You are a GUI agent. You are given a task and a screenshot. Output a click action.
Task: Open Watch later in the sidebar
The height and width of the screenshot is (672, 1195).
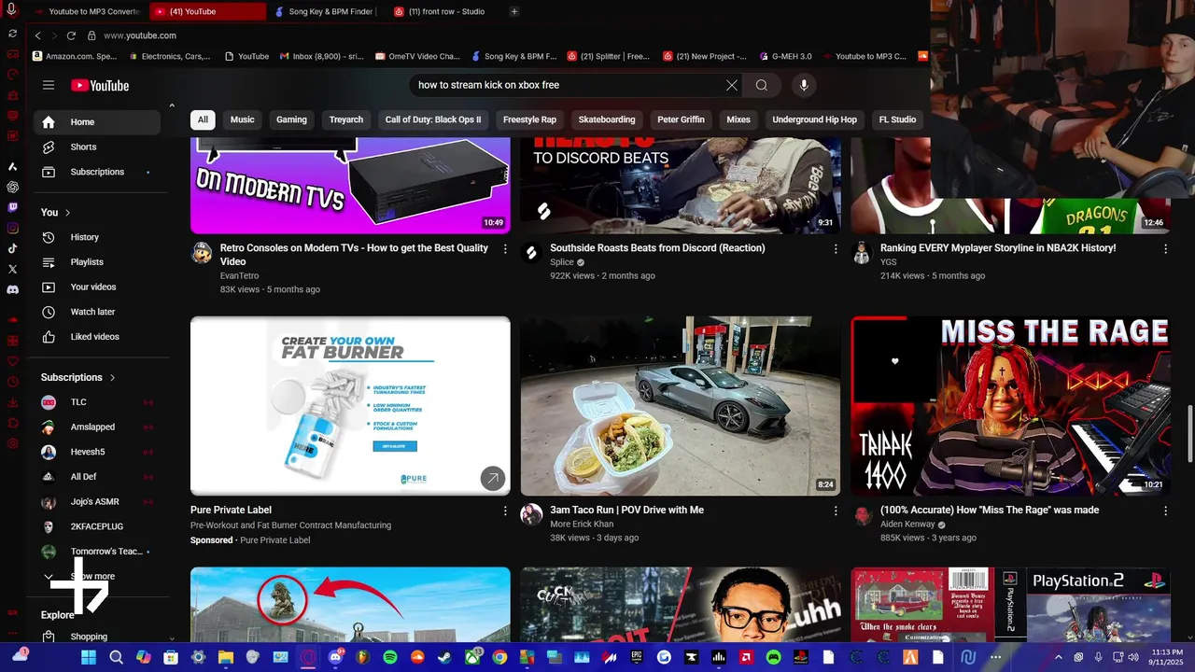tap(97, 312)
